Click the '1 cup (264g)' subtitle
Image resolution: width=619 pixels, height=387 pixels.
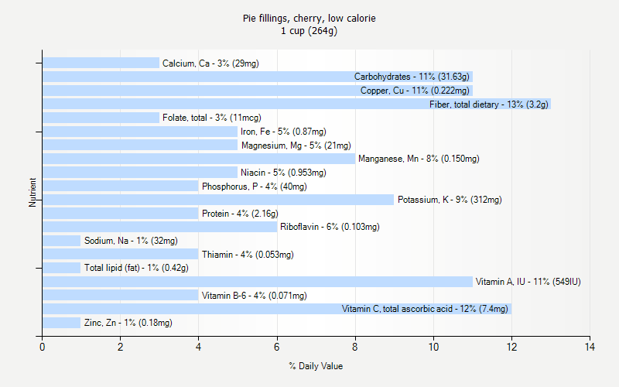coord(309,31)
